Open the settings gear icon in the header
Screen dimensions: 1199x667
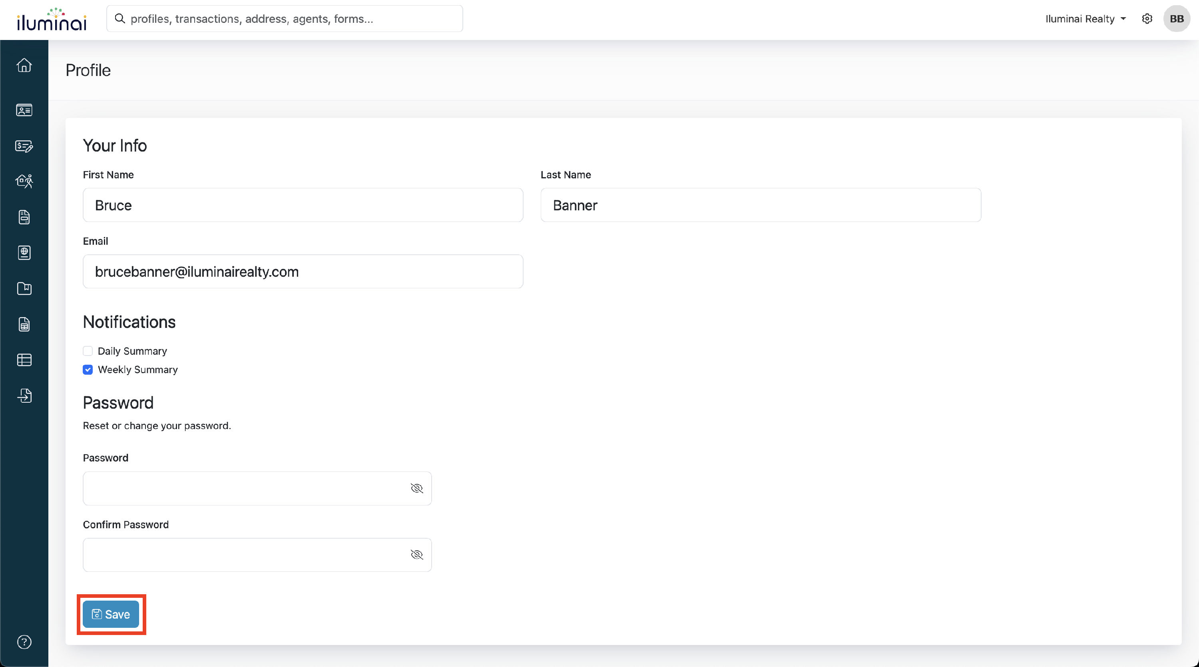(1147, 19)
